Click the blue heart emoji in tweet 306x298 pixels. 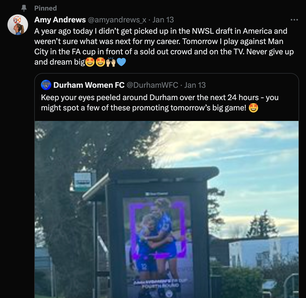click(121, 62)
